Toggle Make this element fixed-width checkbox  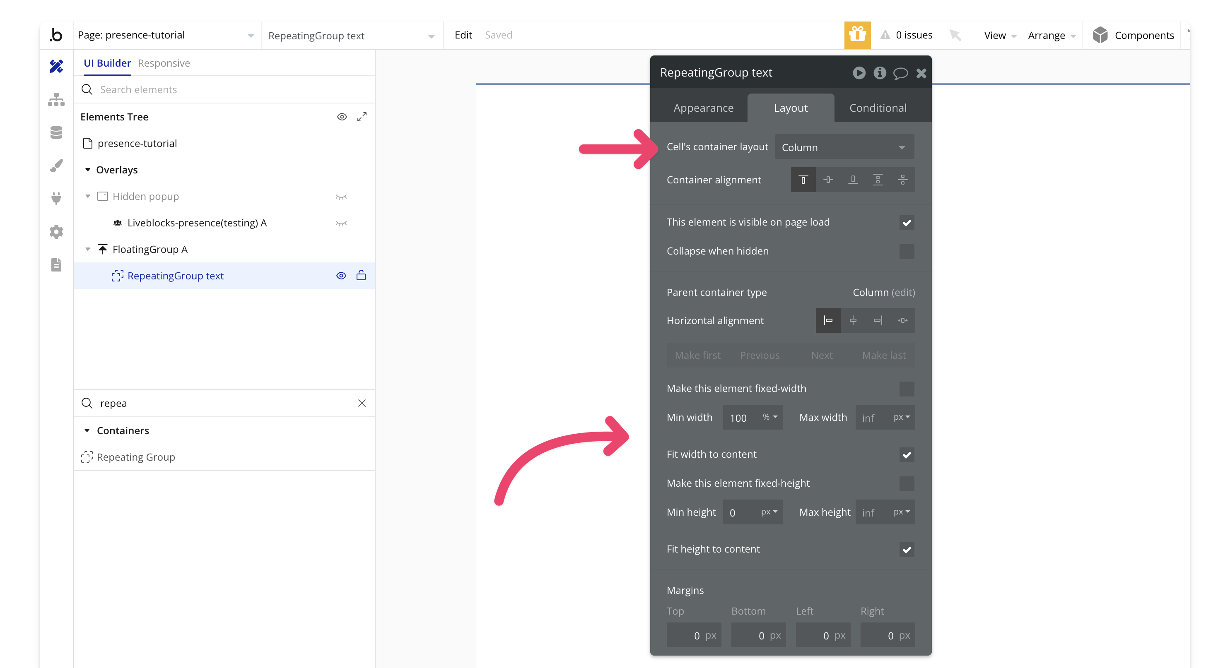pyautogui.click(x=906, y=388)
